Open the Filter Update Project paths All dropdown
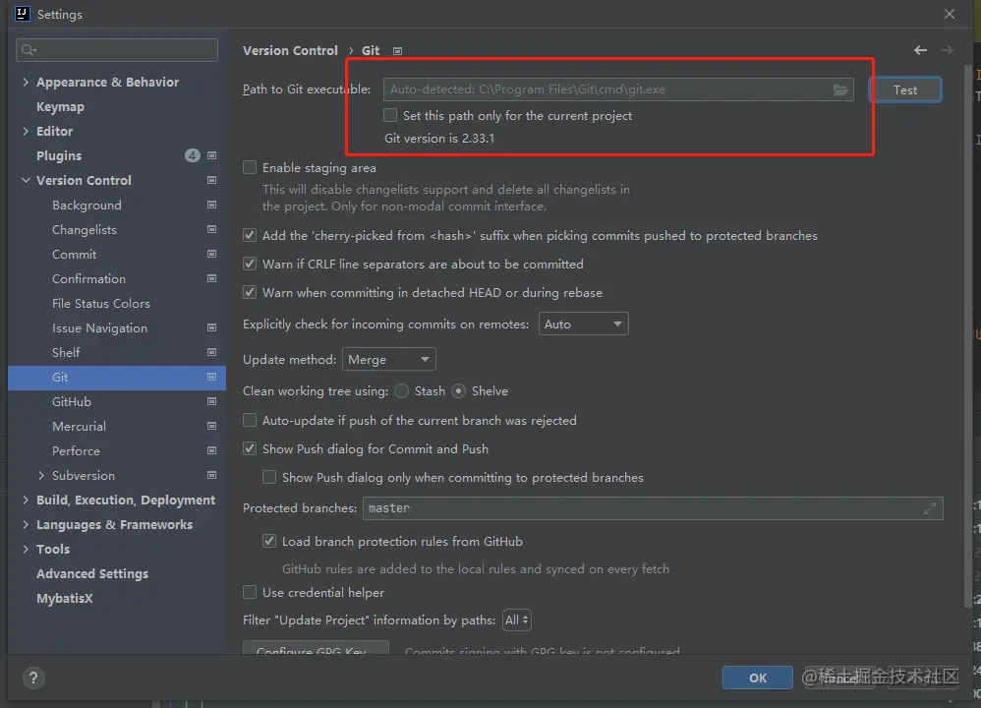Image resolution: width=981 pixels, height=708 pixels. point(517,620)
